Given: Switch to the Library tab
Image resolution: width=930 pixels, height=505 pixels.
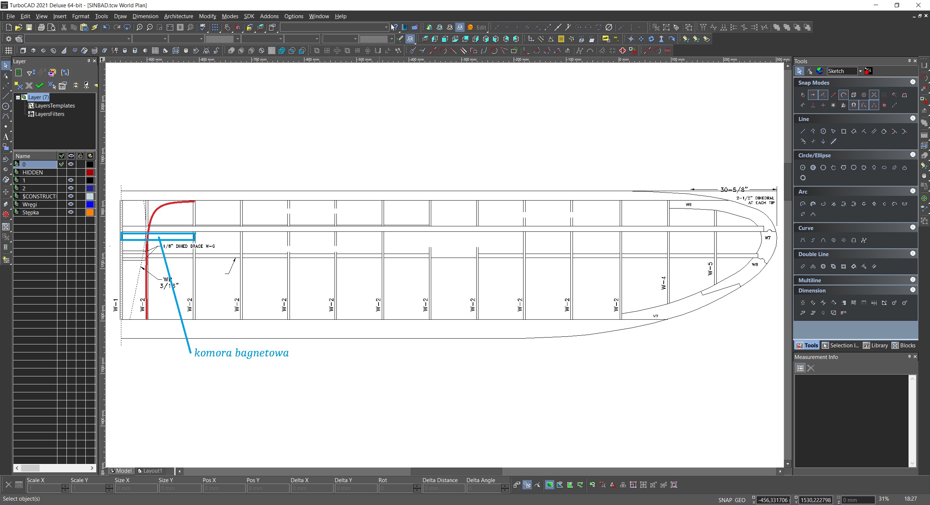Looking at the screenshot, I should click(x=876, y=346).
